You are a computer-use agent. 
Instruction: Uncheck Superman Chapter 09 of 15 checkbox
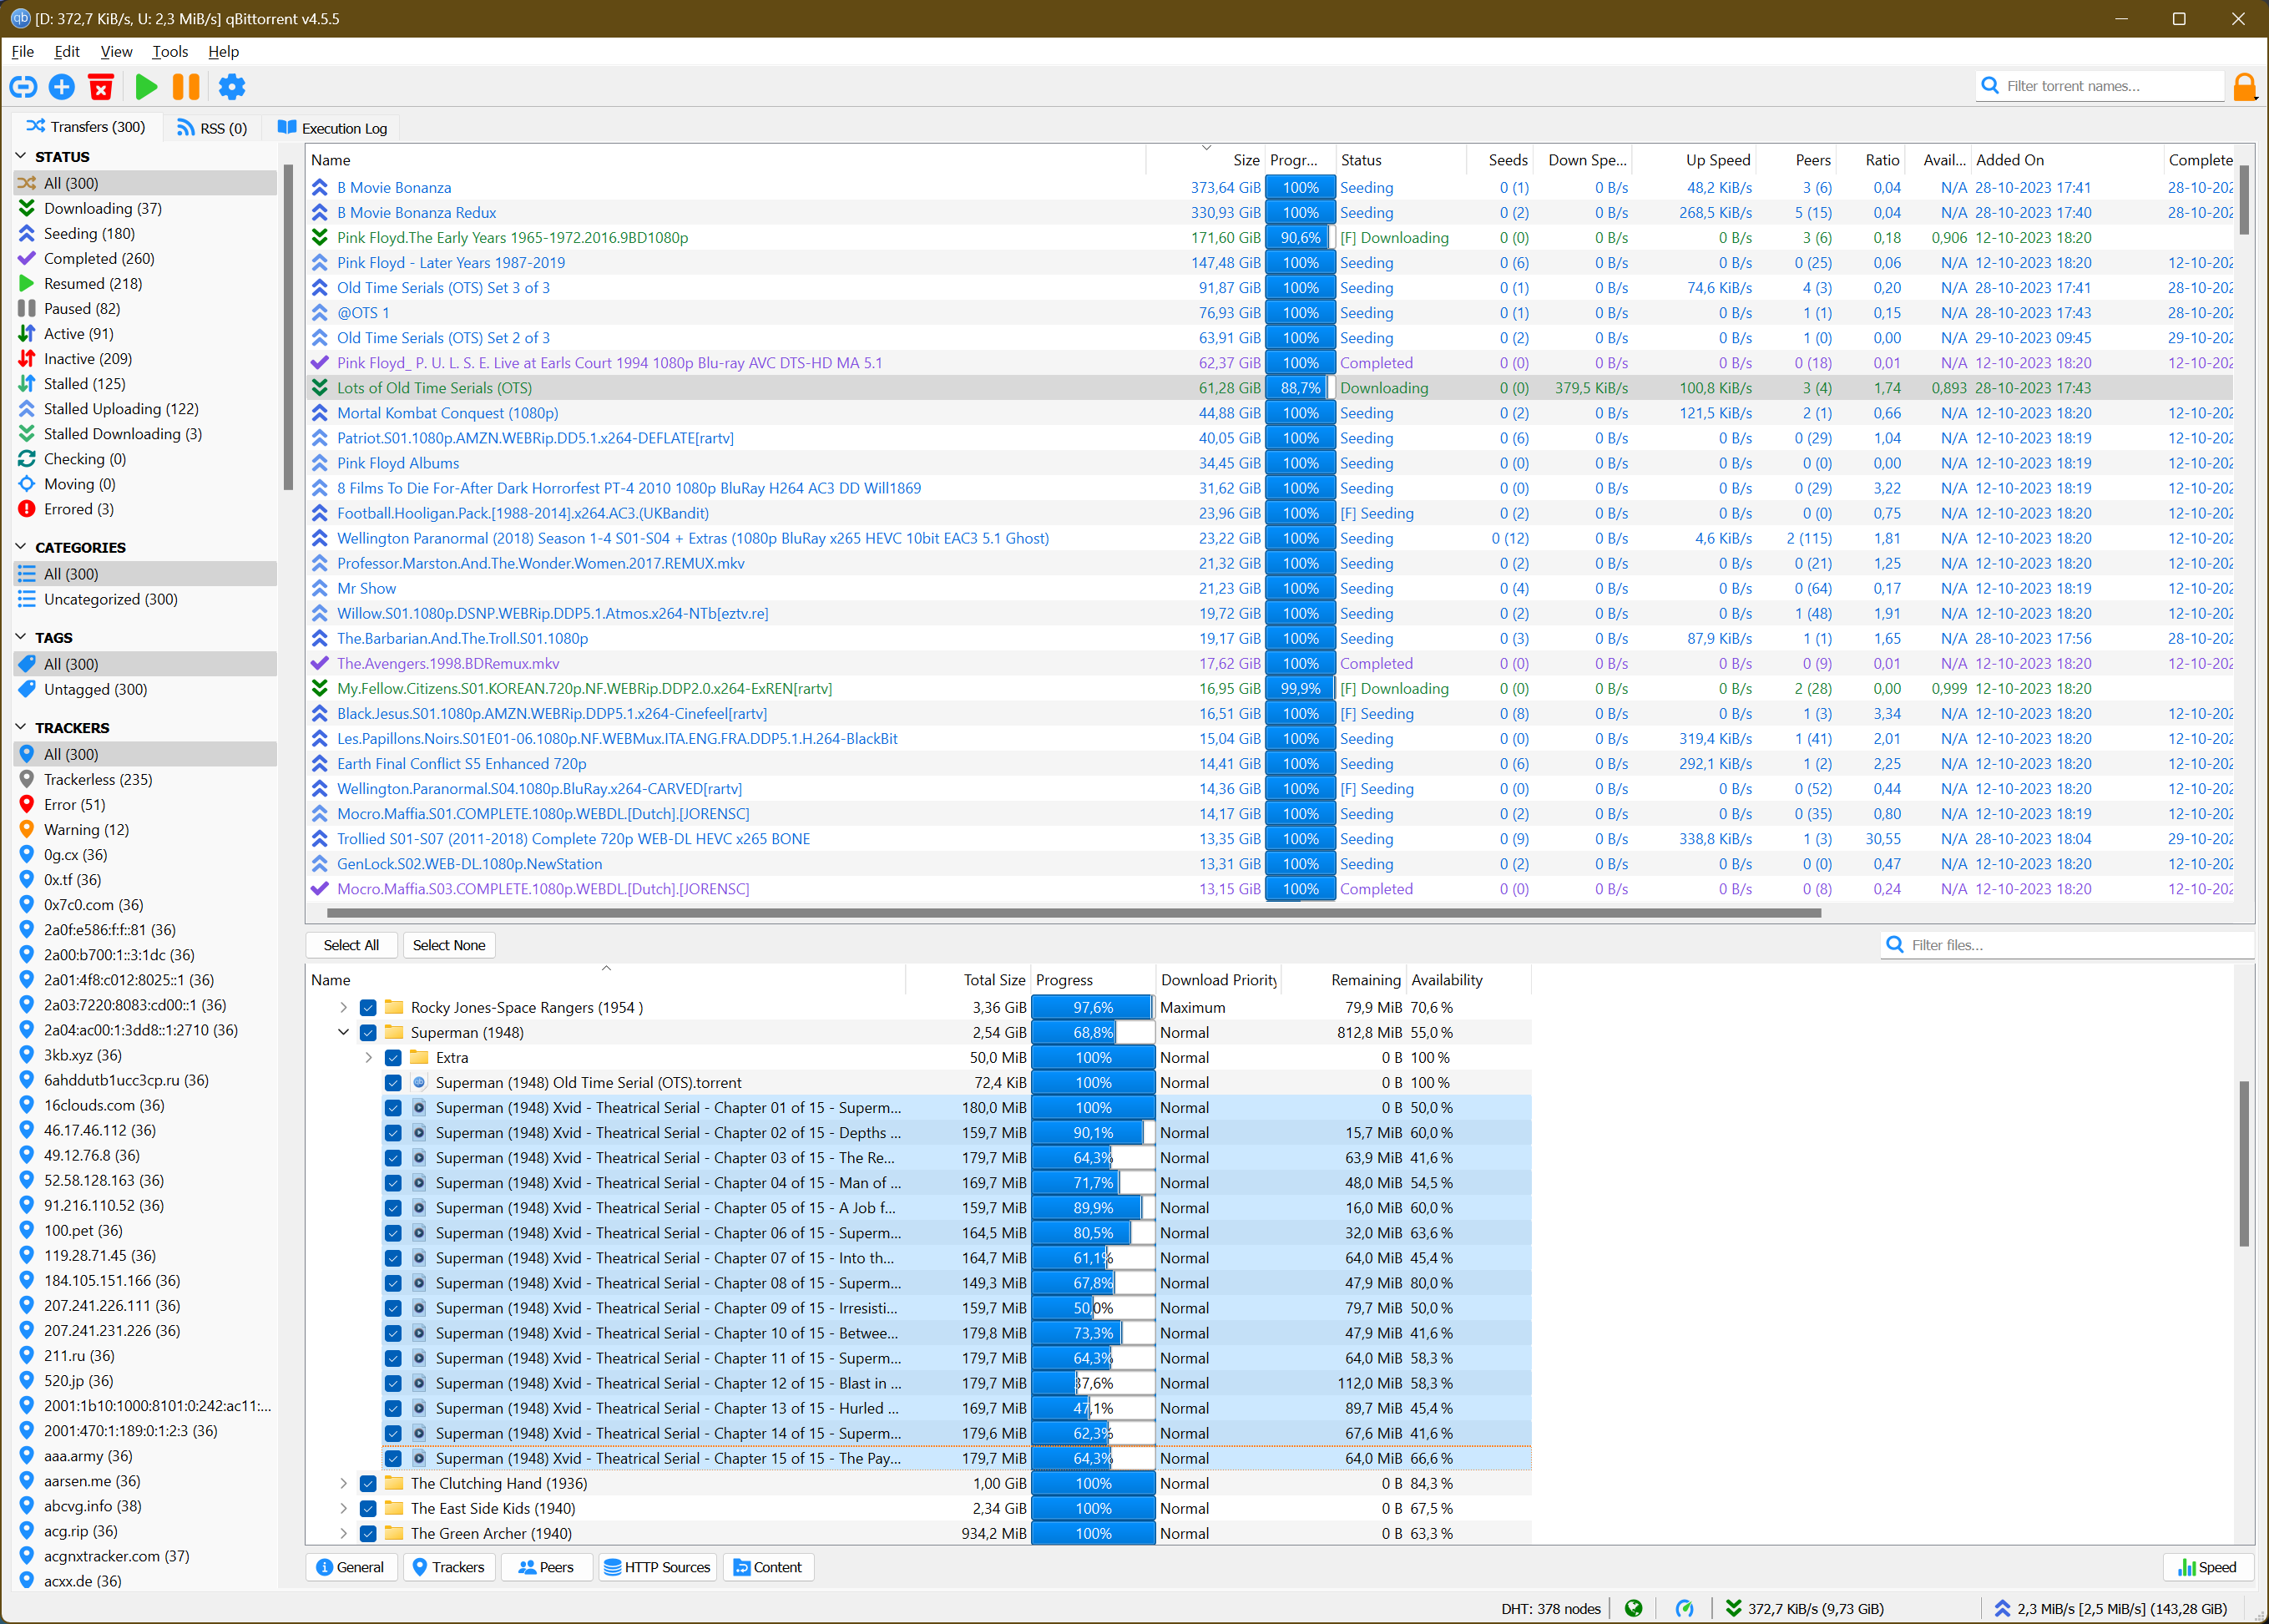pos(394,1308)
